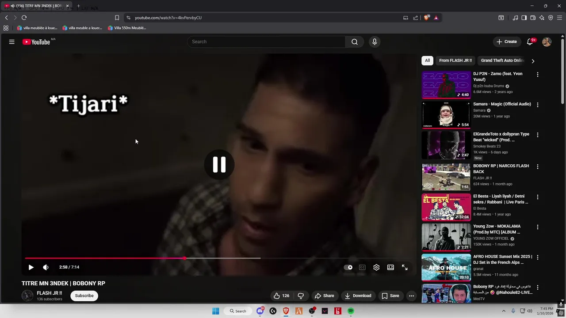This screenshot has height=318, width=566.
Task: Open the account avatar menu
Action: pos(547,42)
